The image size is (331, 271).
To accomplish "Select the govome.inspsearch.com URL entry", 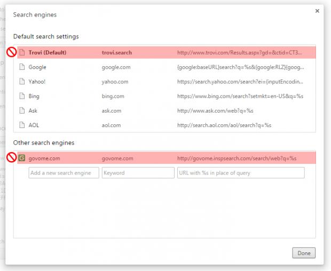I will pos(237,158).
